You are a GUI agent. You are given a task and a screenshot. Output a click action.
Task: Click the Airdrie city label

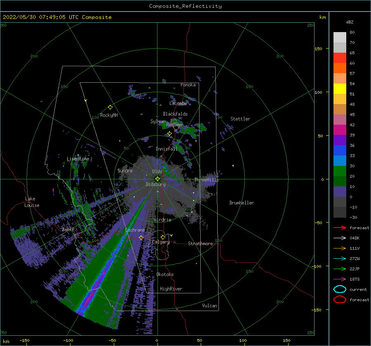coord(162,220)
